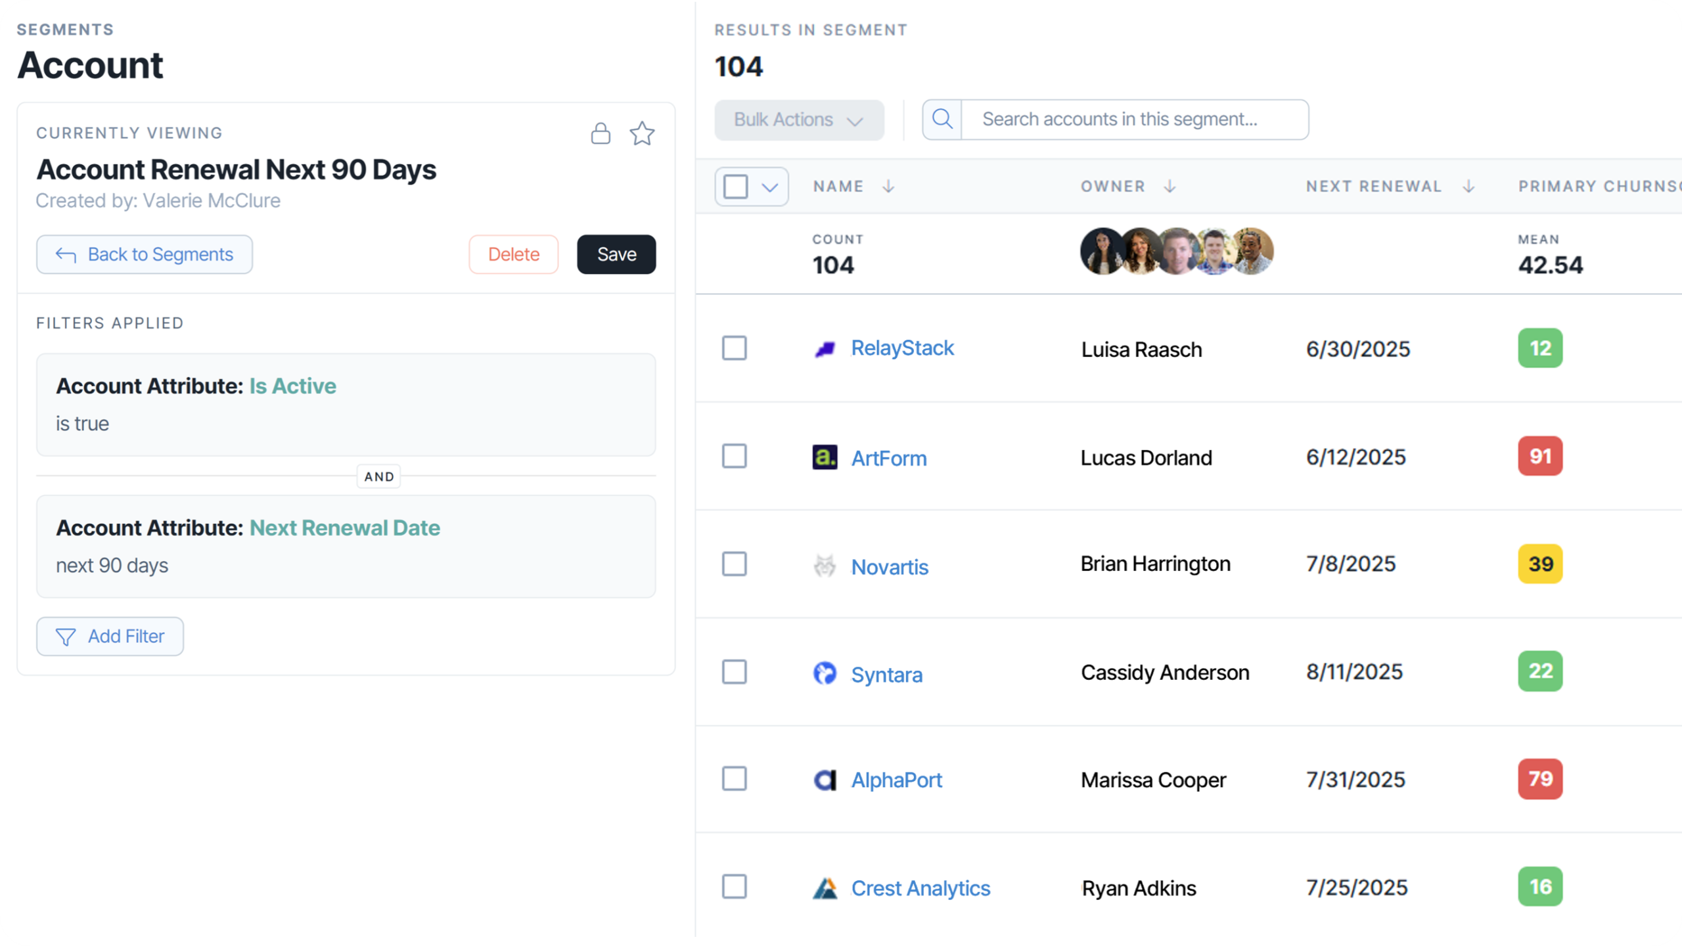Image resolution: width=1682 pixels, height=946 pixels.
Task: Click the RelayStack company logo
Action: coord(826,348)
